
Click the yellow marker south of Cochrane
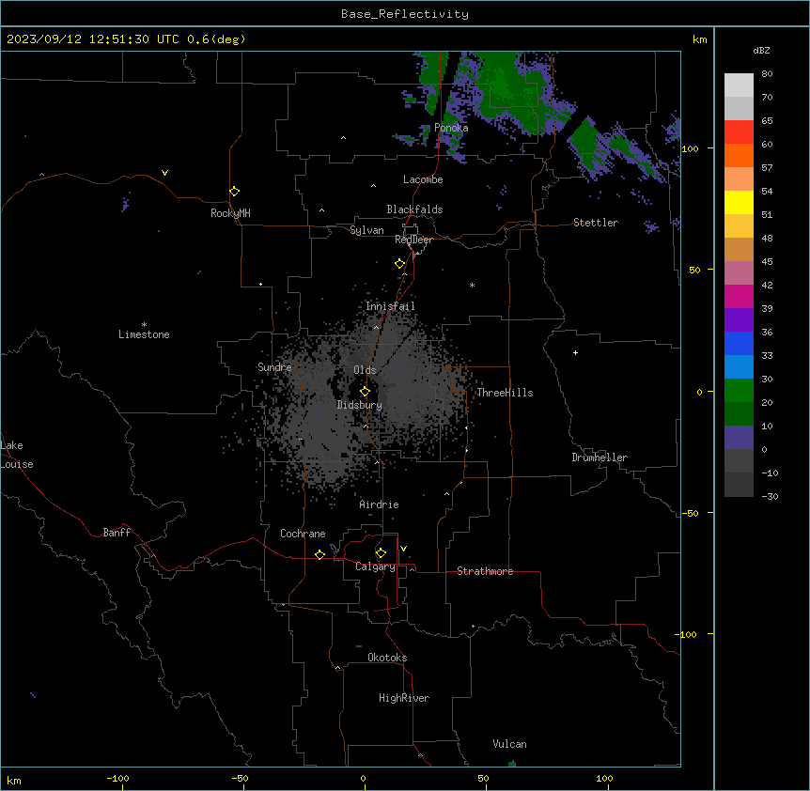point(319,554)
